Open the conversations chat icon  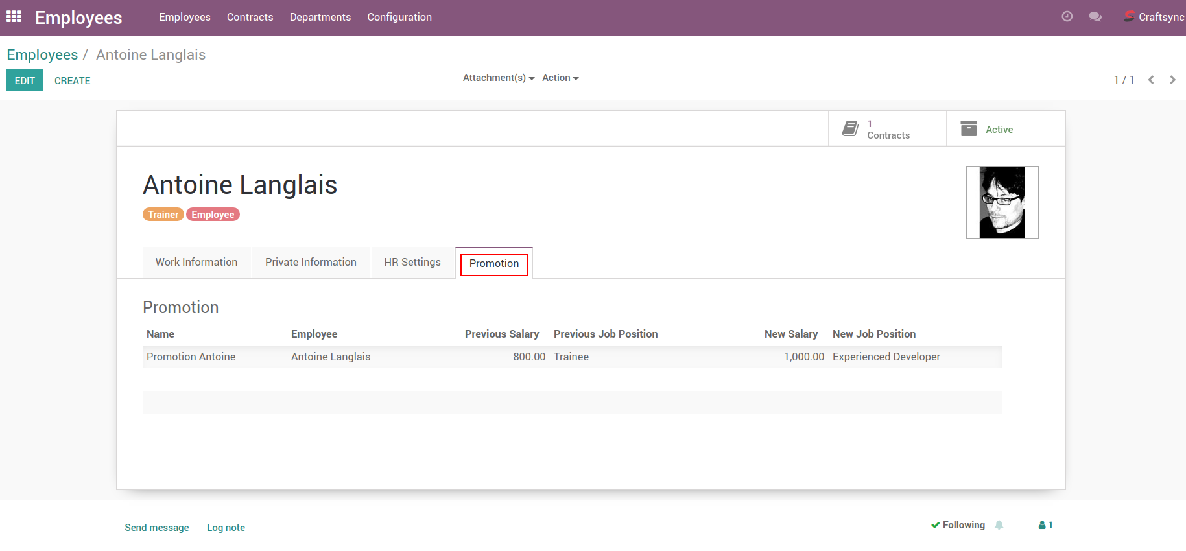pyautogui.click(x=1095, y=17)
